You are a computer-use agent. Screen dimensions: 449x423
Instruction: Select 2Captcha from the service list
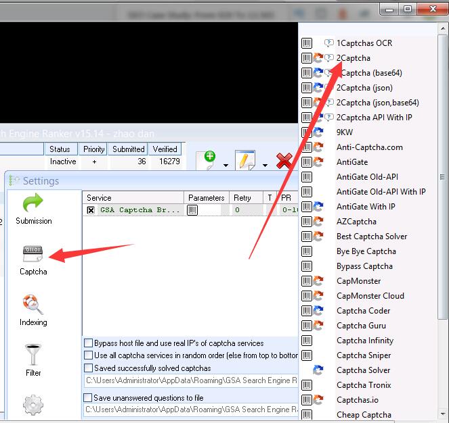(353, 58)
